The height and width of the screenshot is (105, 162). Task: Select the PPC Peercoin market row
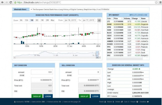tap(128, 47)
